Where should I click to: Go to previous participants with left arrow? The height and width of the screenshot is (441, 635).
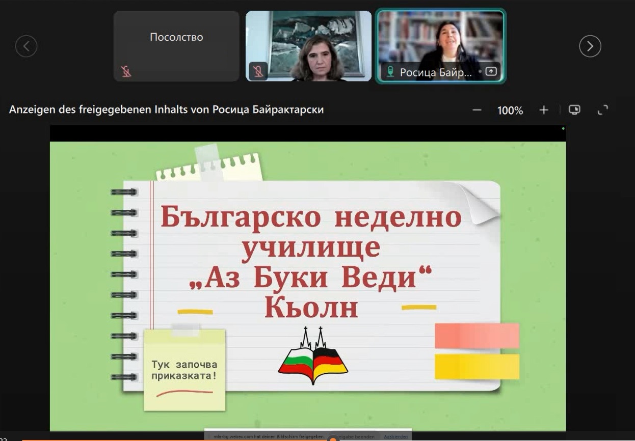coord(26,46)
